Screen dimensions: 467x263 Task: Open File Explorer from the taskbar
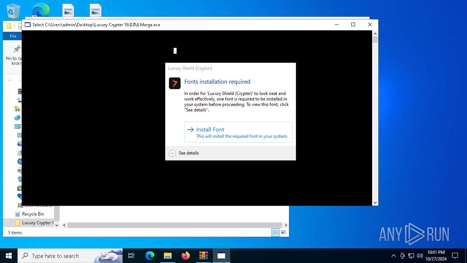coord(167,256)
